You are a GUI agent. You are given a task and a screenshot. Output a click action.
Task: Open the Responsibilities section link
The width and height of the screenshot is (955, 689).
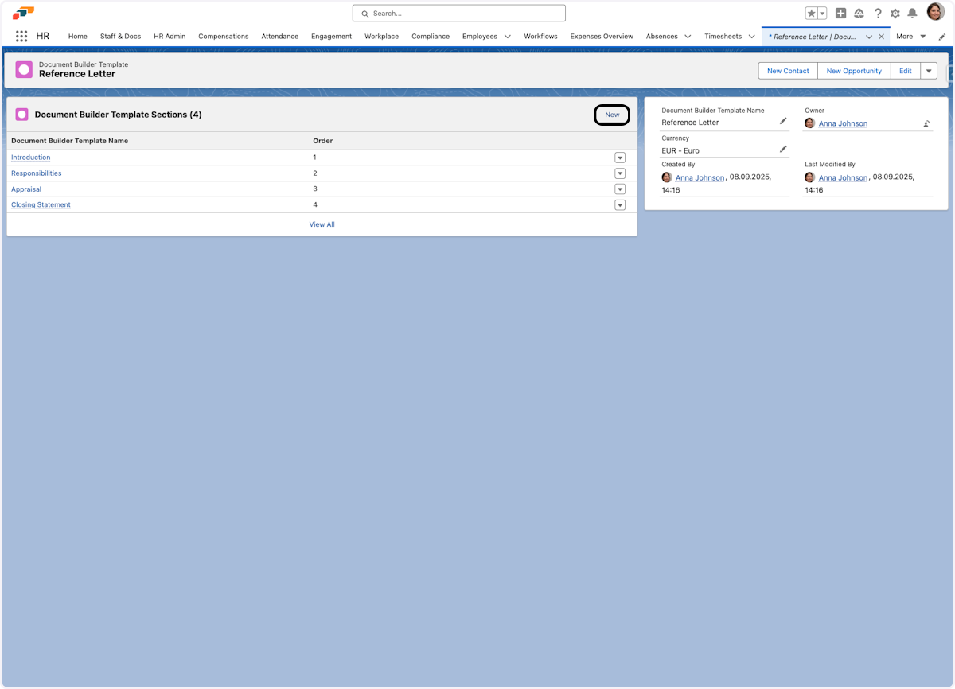37,173
